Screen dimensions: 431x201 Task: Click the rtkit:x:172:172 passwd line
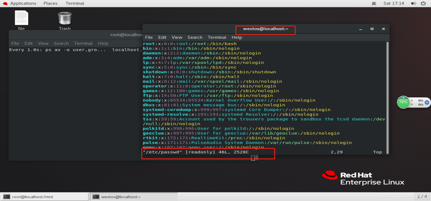pos(214,138)
